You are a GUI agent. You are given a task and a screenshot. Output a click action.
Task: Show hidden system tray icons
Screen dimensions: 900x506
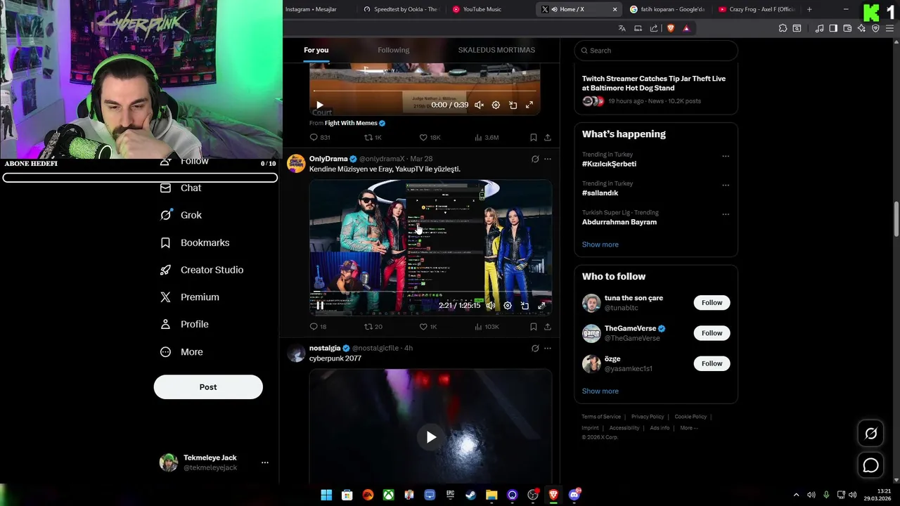pos(796,495)
